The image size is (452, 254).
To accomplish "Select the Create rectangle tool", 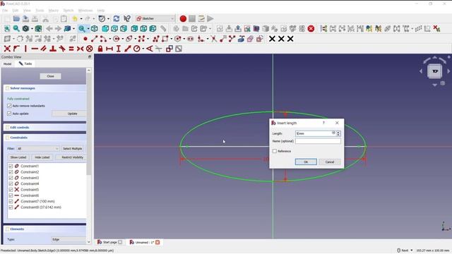I will [x=165, y=39].
